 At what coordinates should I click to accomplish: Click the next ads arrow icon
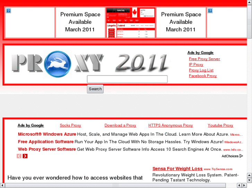pyautogui.click(x=25, y=156)
